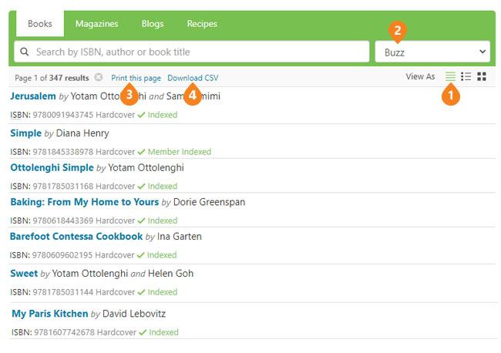Click author name Ina Garten
The width and height of the screenshot is (501, 353).
(x=180, y=237)
